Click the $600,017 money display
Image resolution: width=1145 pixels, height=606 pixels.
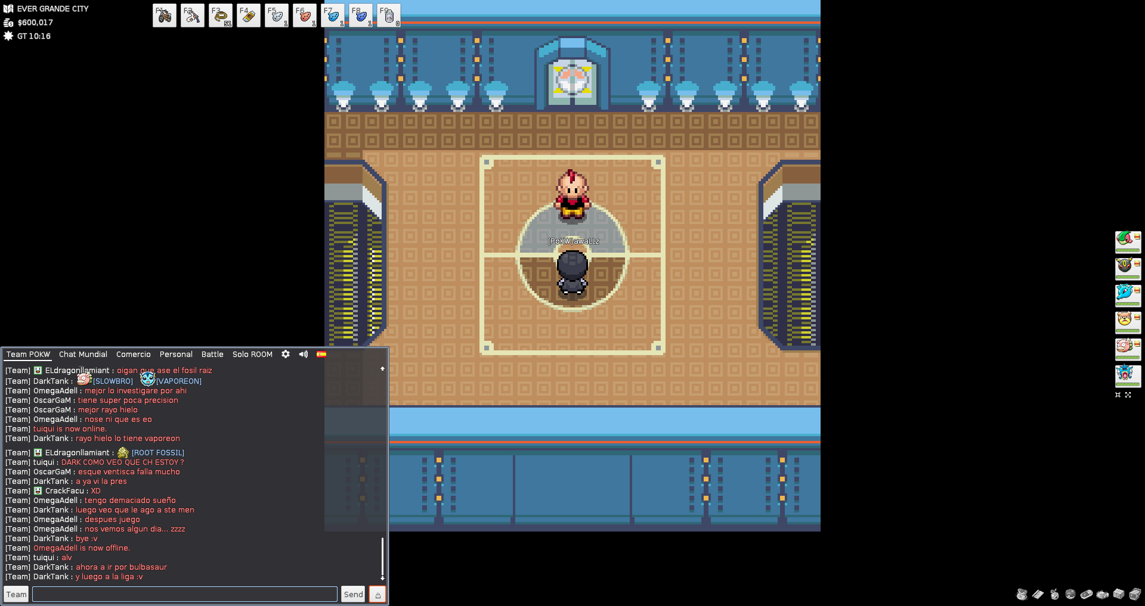[x=35, y=23]
